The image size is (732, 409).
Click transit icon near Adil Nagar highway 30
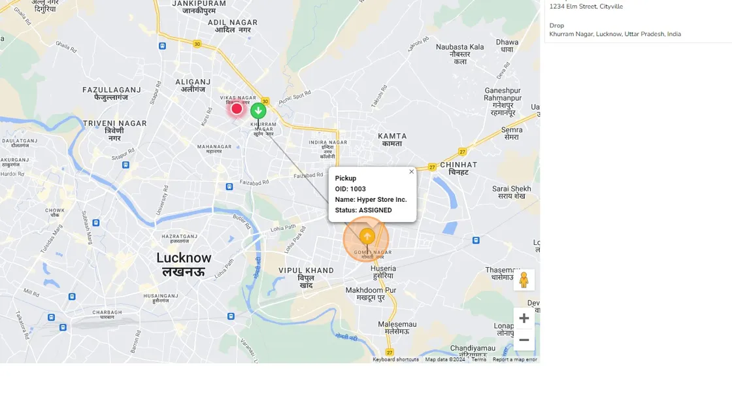[163, 46]
